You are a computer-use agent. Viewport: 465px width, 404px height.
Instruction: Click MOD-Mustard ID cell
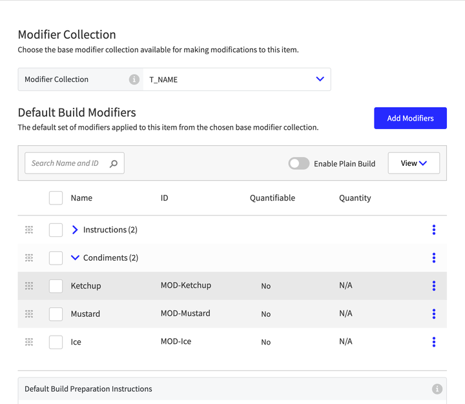185,313
